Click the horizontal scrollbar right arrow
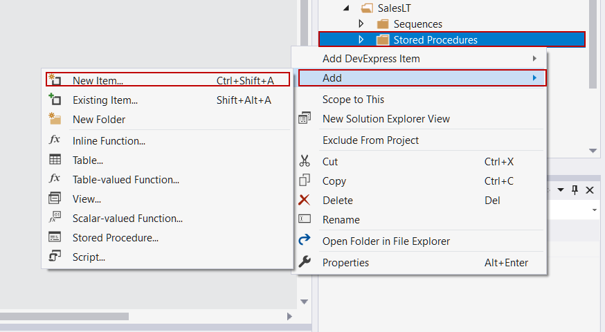Viewport: 605px width, 332px height. coord(289,316)
